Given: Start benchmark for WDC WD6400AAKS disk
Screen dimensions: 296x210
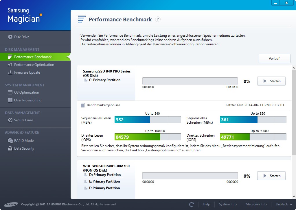Looking at the screenshot, I should pyautogui.click(x=271, y=176).
